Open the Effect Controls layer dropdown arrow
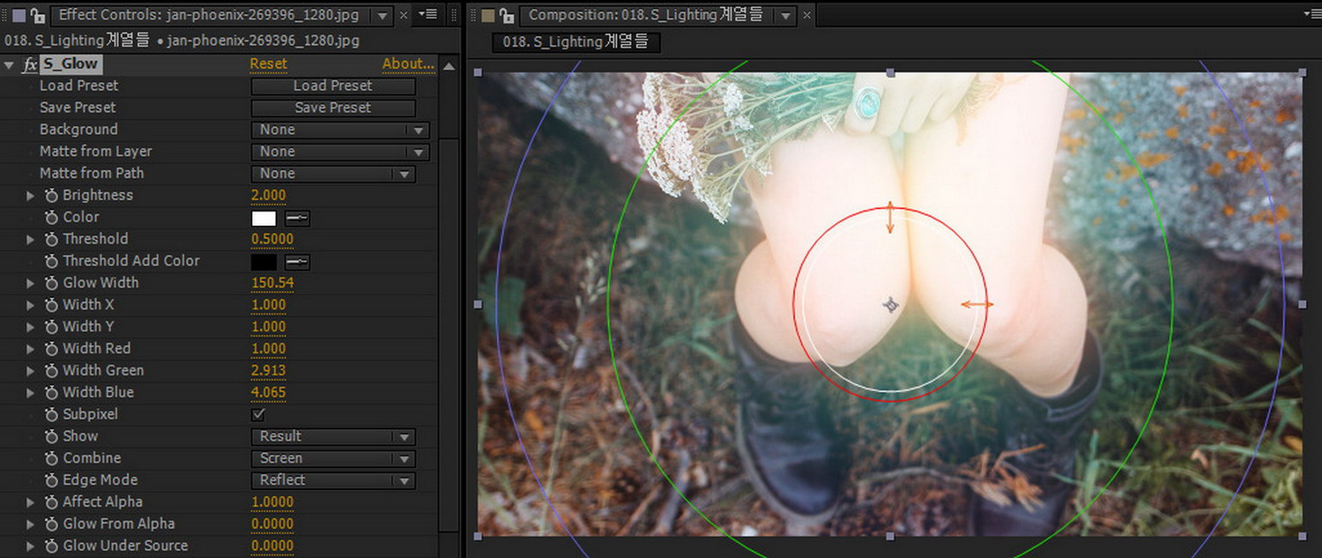Screen dimensions: 1322x558 click(x=382, y=16)
